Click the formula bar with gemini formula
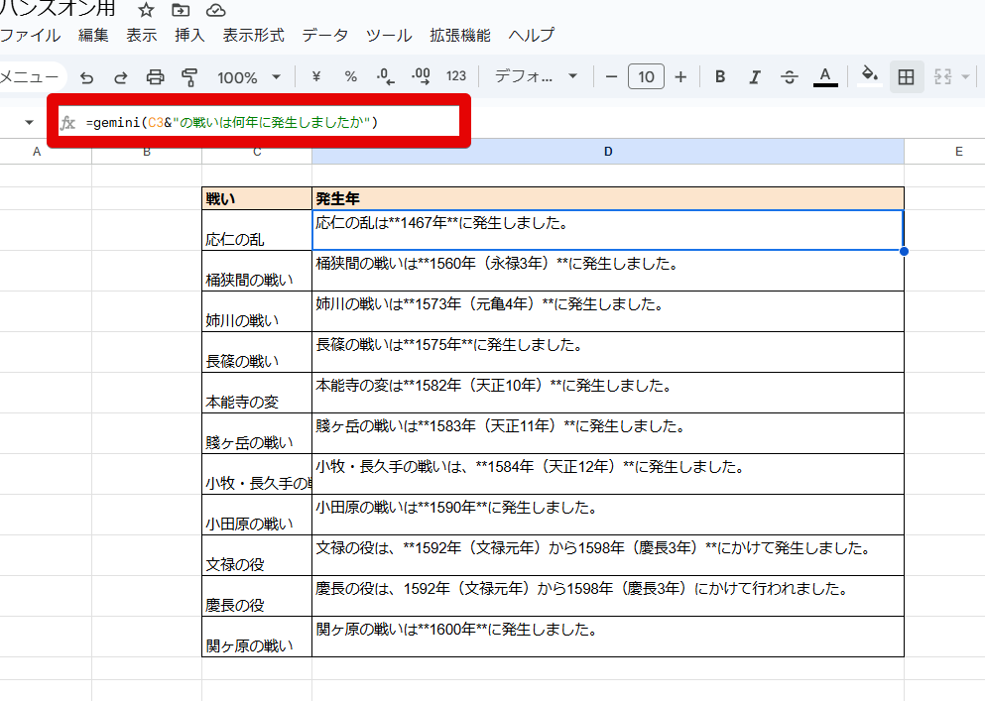Screen dimensions: 985x701 click(260, 122)
